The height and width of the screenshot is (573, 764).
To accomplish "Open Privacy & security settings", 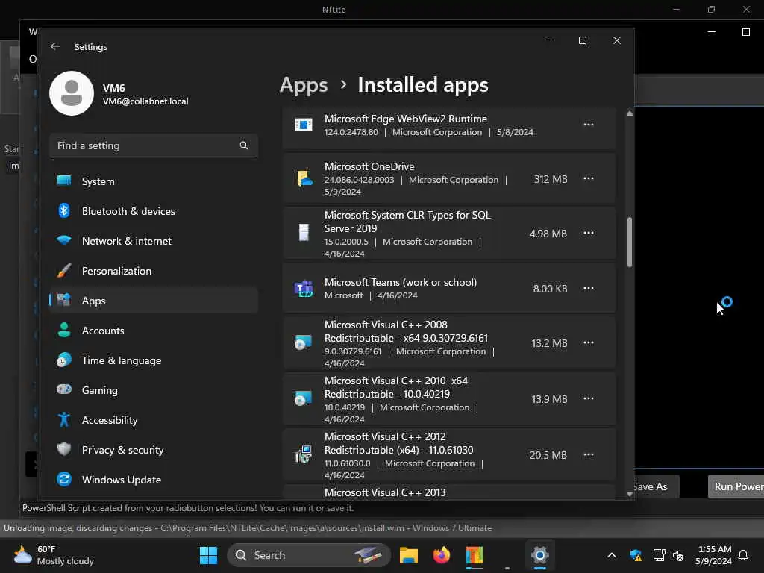I will click(x=154, y=450).
